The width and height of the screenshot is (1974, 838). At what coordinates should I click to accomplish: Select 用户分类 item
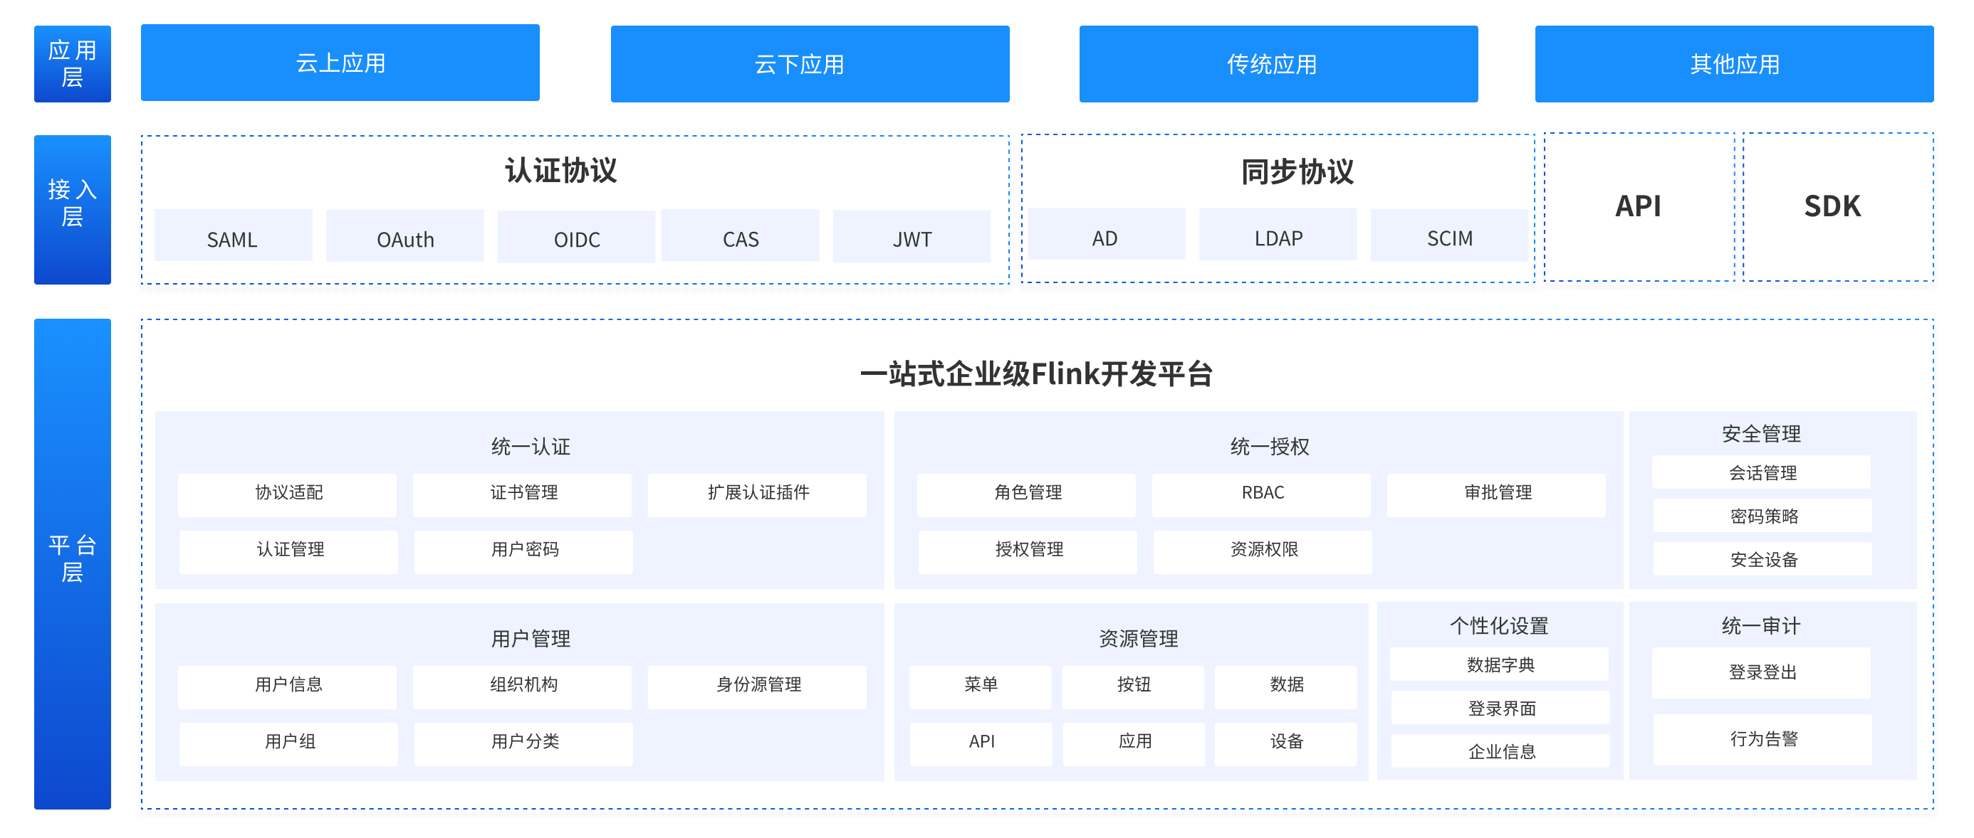pyautogui.click(x=523, y=745)
